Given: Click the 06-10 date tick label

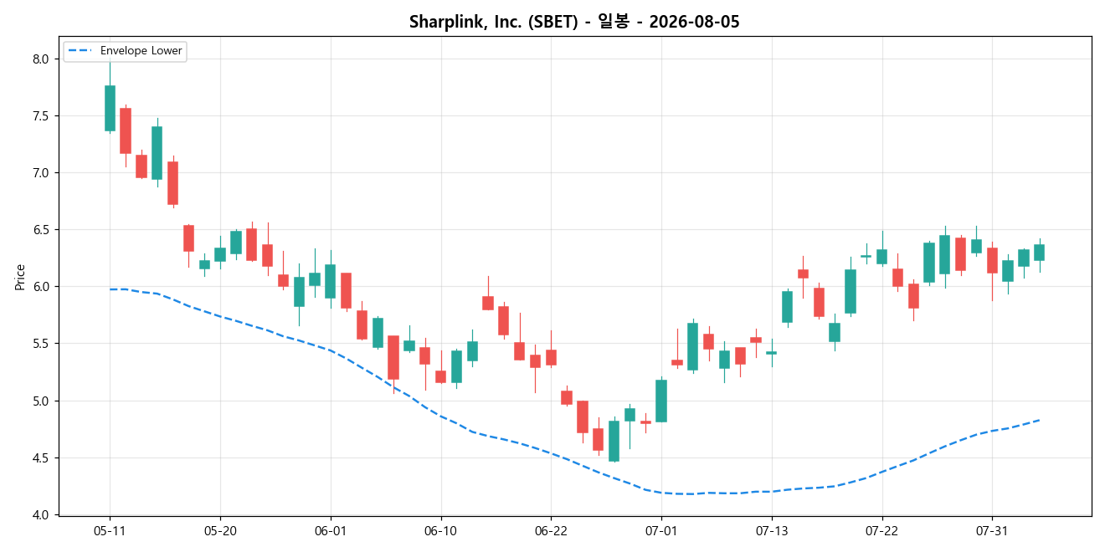Looking at the screenshot, I should point(440,531).
